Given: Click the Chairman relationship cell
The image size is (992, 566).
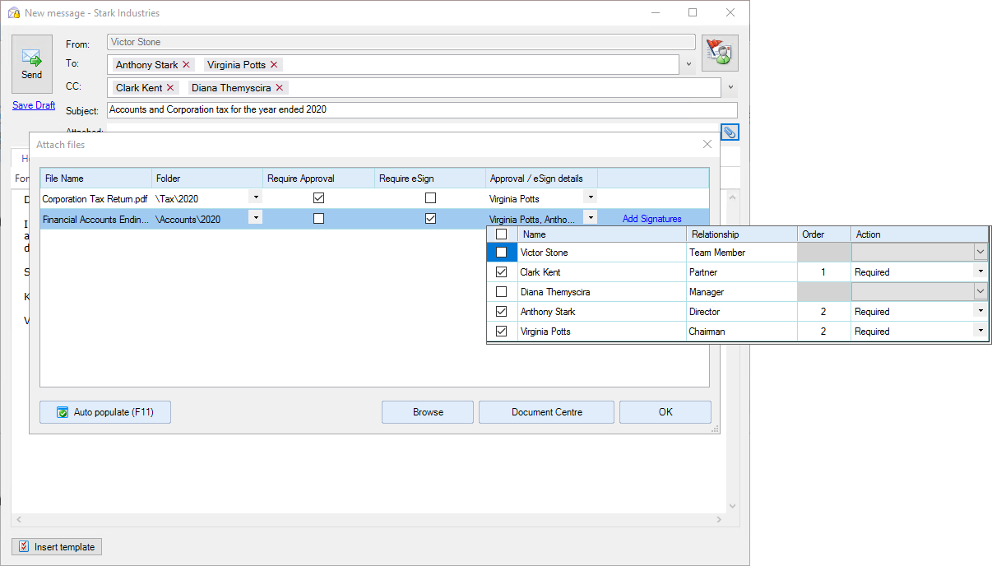Looking at the screenshot, I should 742,332.
